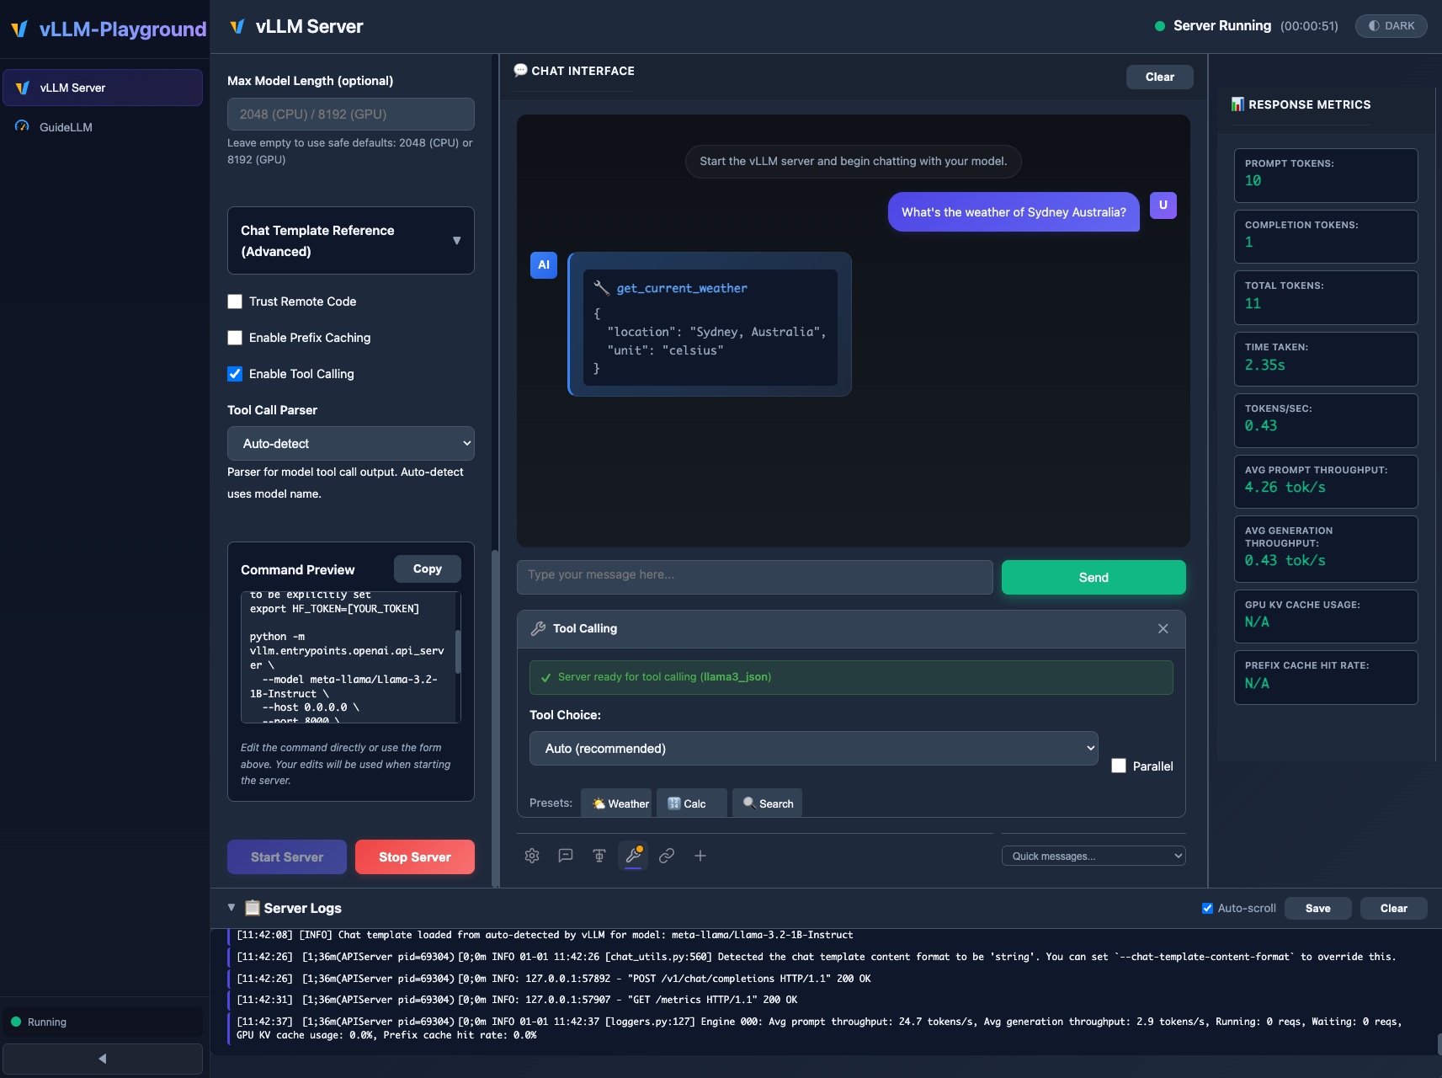Open the chat sampling settings gear icon

[x=532, y=856]
